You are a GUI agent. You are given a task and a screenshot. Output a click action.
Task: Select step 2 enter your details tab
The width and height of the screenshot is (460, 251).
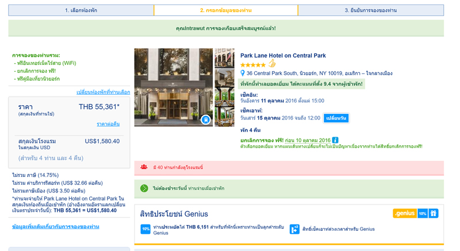[x=226, y=10]
